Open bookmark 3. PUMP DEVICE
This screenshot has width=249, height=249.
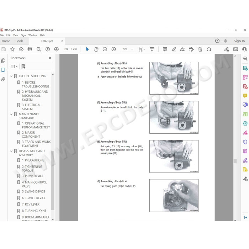(x=33, y=176)
